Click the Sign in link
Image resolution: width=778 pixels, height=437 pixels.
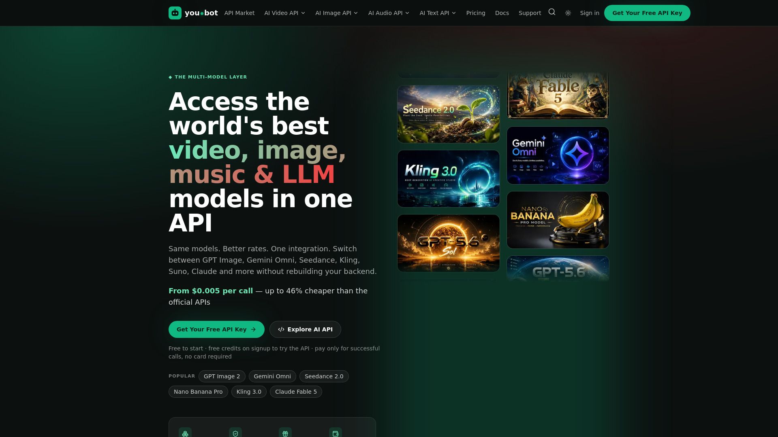point(590,13)
